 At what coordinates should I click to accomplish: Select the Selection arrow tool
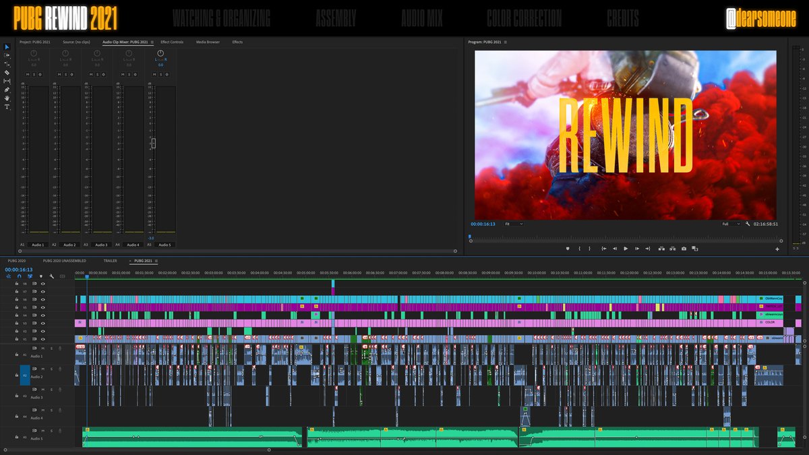pos(7,47)
